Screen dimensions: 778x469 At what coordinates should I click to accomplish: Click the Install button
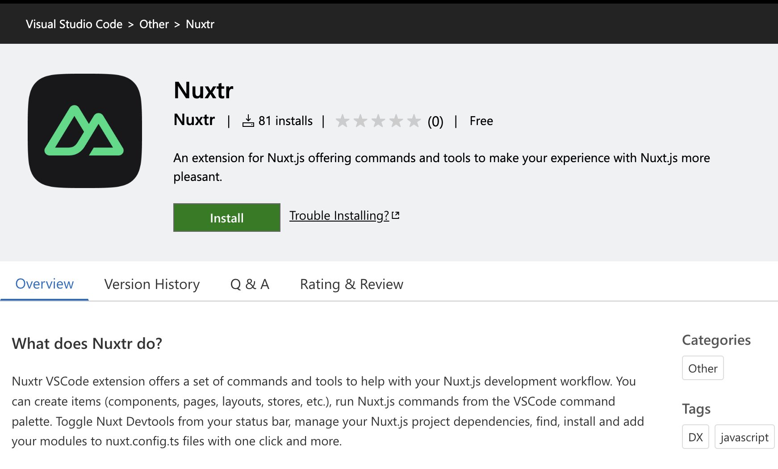point(226,218)
